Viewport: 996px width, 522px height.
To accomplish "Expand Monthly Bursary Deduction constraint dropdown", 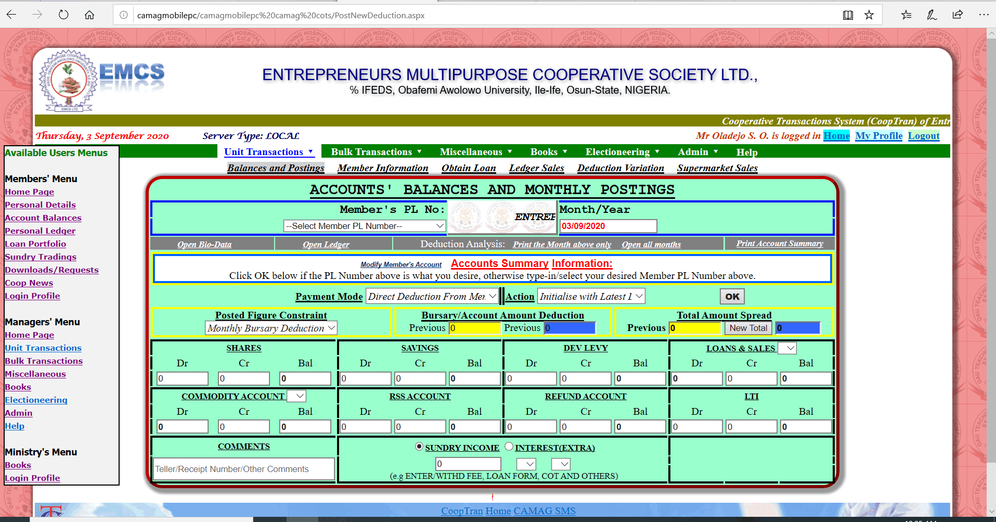I will [x=271, y=328].
